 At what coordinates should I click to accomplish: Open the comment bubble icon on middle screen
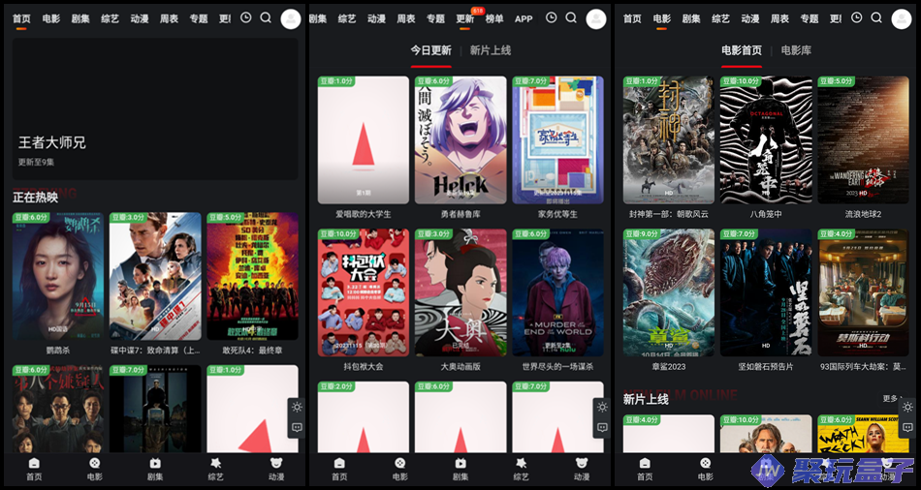click(602, 428)
